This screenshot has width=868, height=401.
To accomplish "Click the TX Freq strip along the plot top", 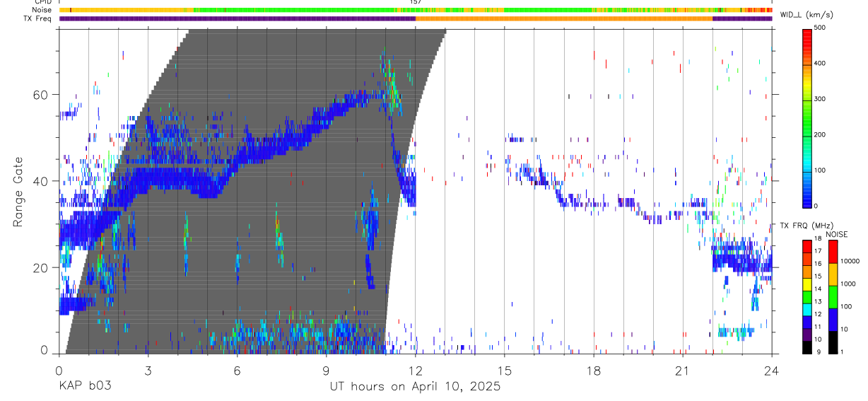I will 416,18.
